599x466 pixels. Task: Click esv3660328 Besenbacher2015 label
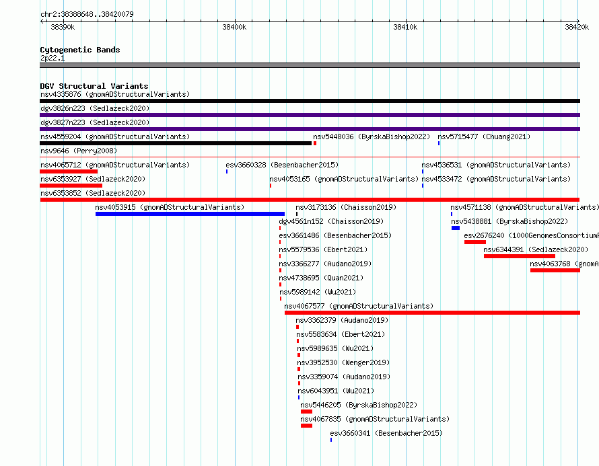coord(282,165)
